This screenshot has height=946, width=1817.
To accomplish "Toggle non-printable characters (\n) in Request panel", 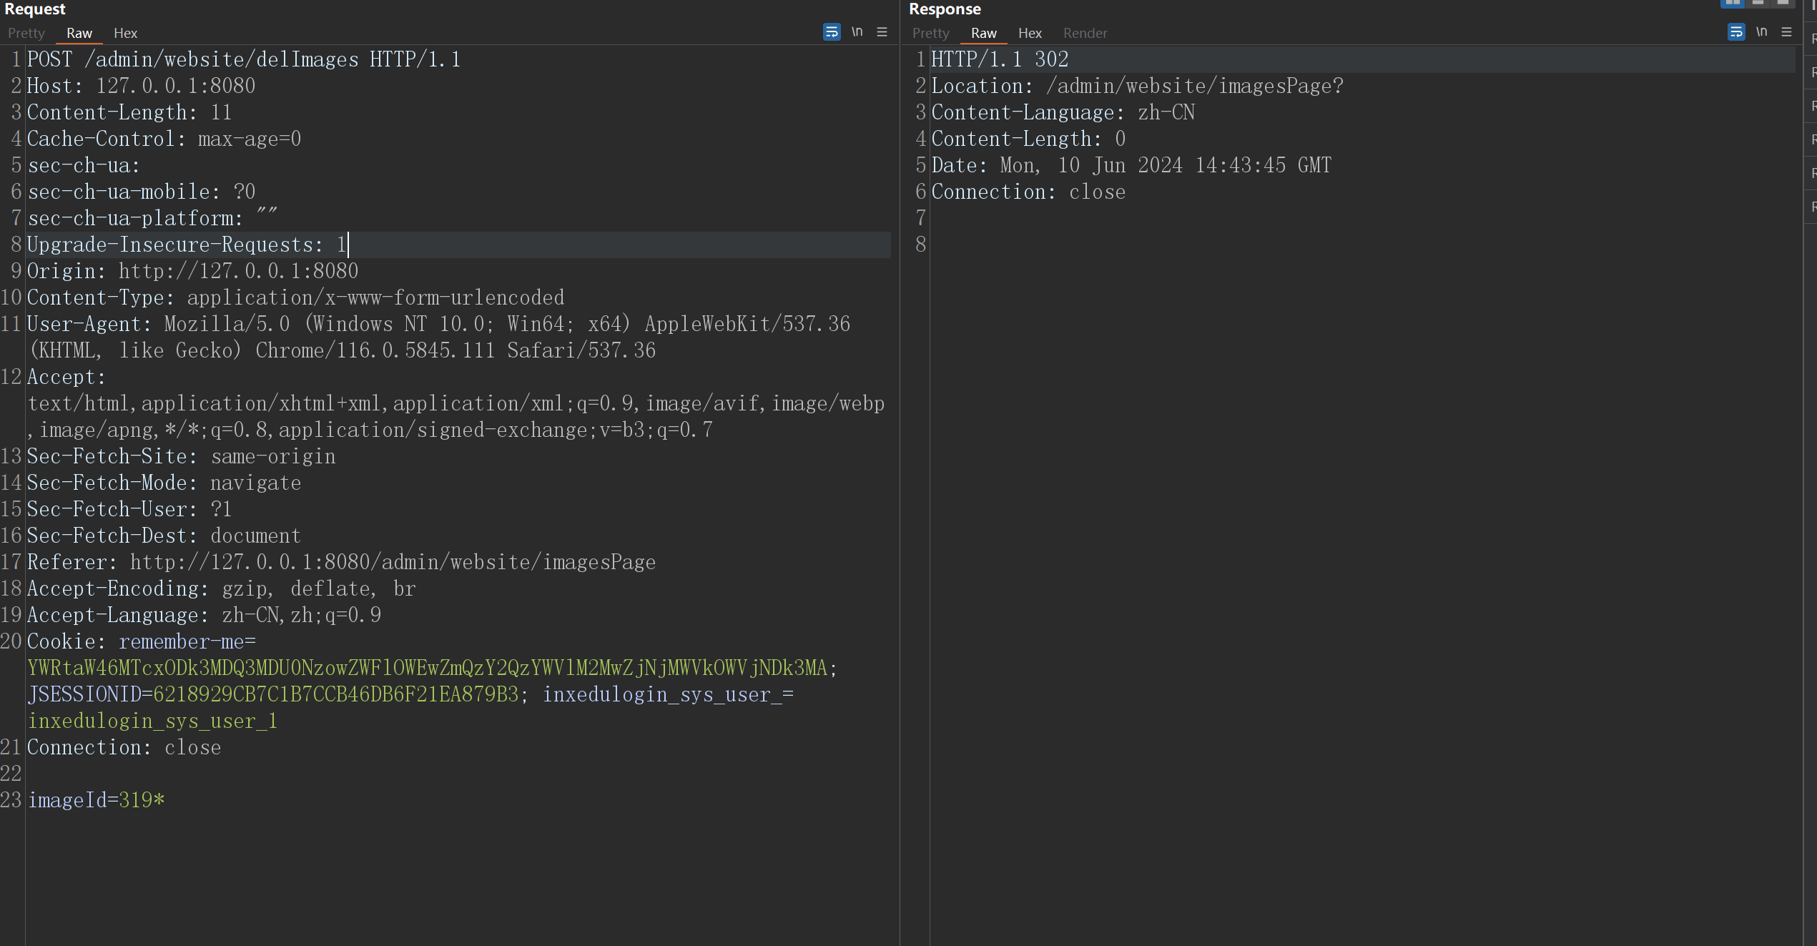I will click(x=857, y=32).
